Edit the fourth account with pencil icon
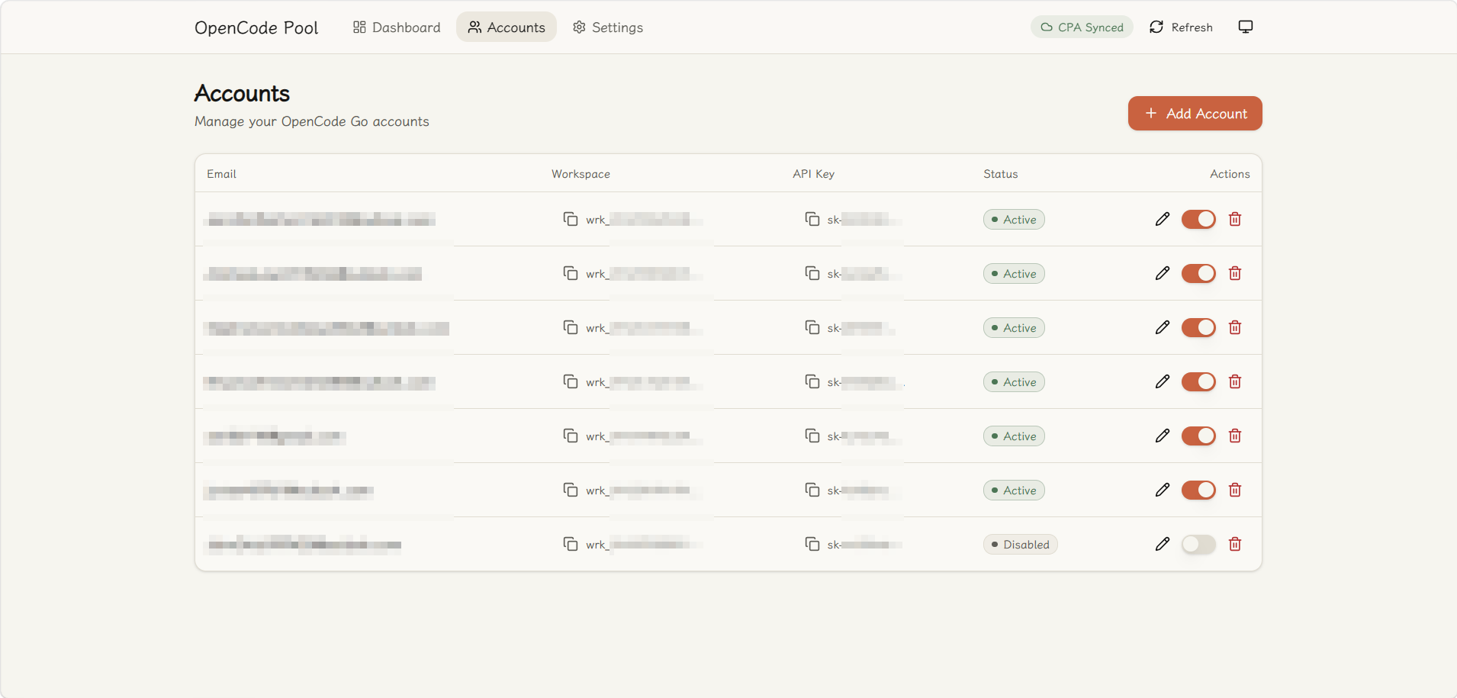Screen dimensions: 1457x698 pos(1163,381)
